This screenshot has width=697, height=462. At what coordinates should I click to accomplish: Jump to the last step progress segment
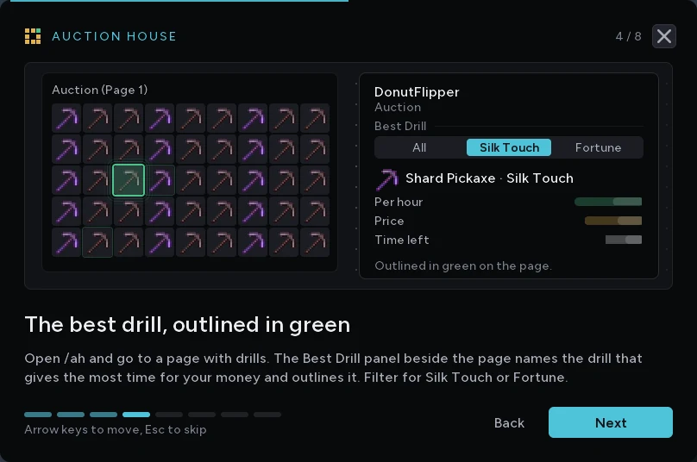coord(267,415)
